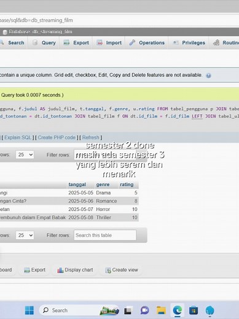
Task: Click the Export icon below the results
Action: click(x=27, y=271)
